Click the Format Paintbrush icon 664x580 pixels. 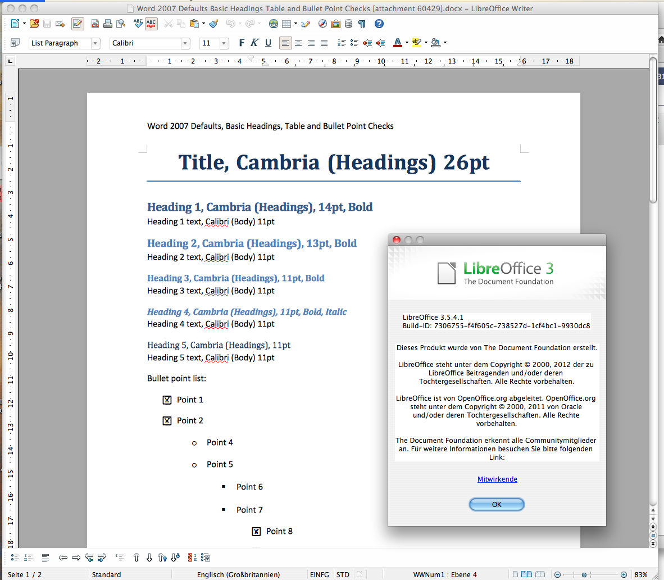[x=213, y=24]
